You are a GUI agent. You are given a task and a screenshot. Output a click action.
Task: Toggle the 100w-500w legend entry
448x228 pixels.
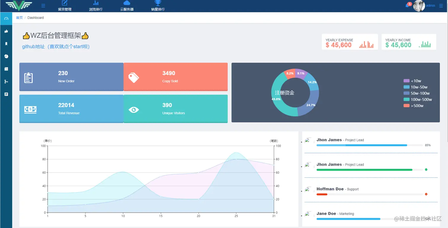[418, 99]
